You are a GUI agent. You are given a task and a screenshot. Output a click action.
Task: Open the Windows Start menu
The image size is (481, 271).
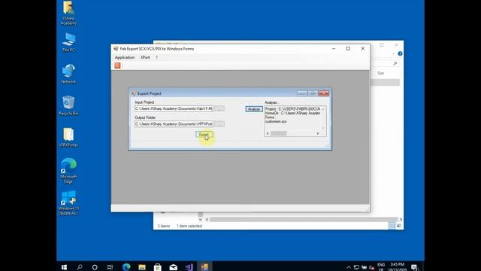(x=64, y=267)
